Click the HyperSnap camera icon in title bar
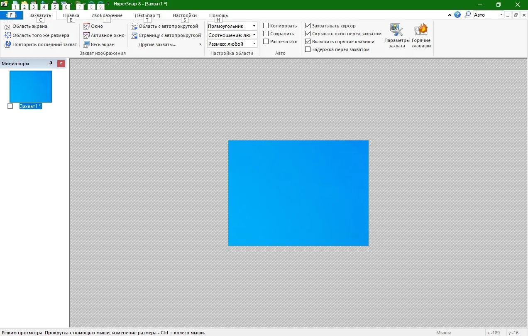Image resolution: width=528 pixels, height=336 pixels. 5,4
